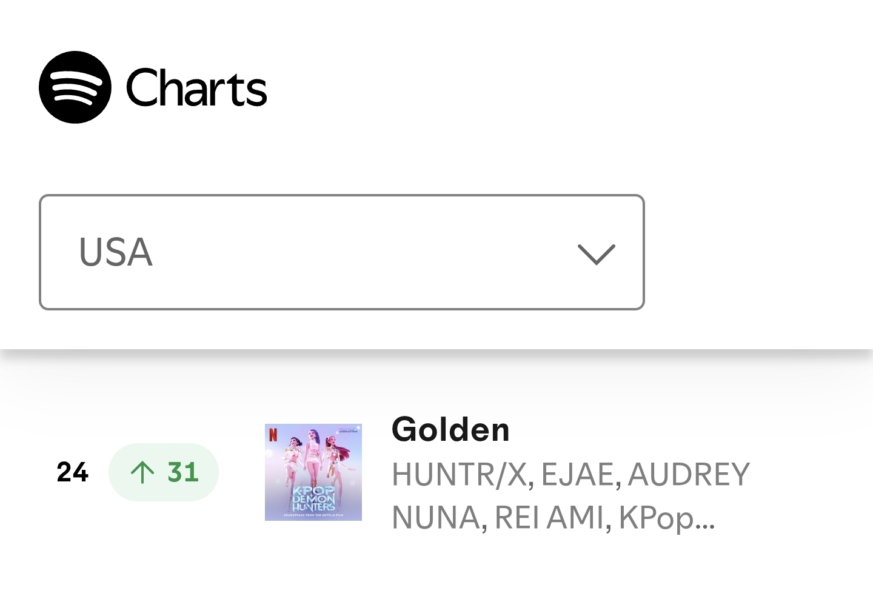Select the USA text in country selector
The height and width of the screenshot is (596, 873).
coord(115,252)
